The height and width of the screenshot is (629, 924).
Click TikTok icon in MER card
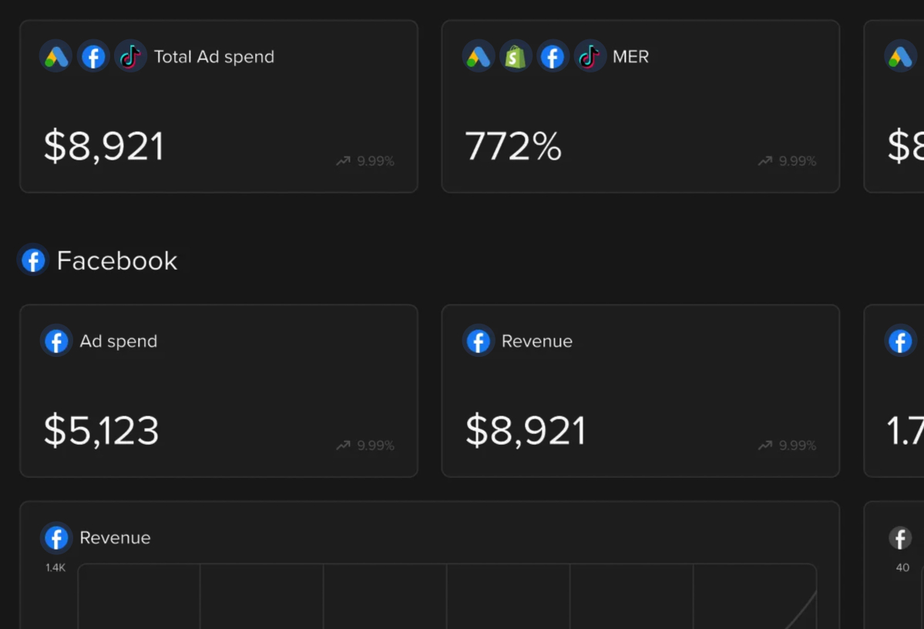point(590,56)
